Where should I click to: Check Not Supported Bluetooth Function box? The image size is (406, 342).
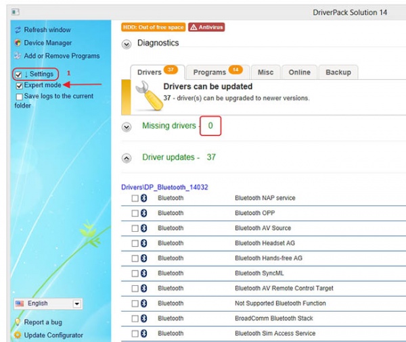click(x=135, y=303)
